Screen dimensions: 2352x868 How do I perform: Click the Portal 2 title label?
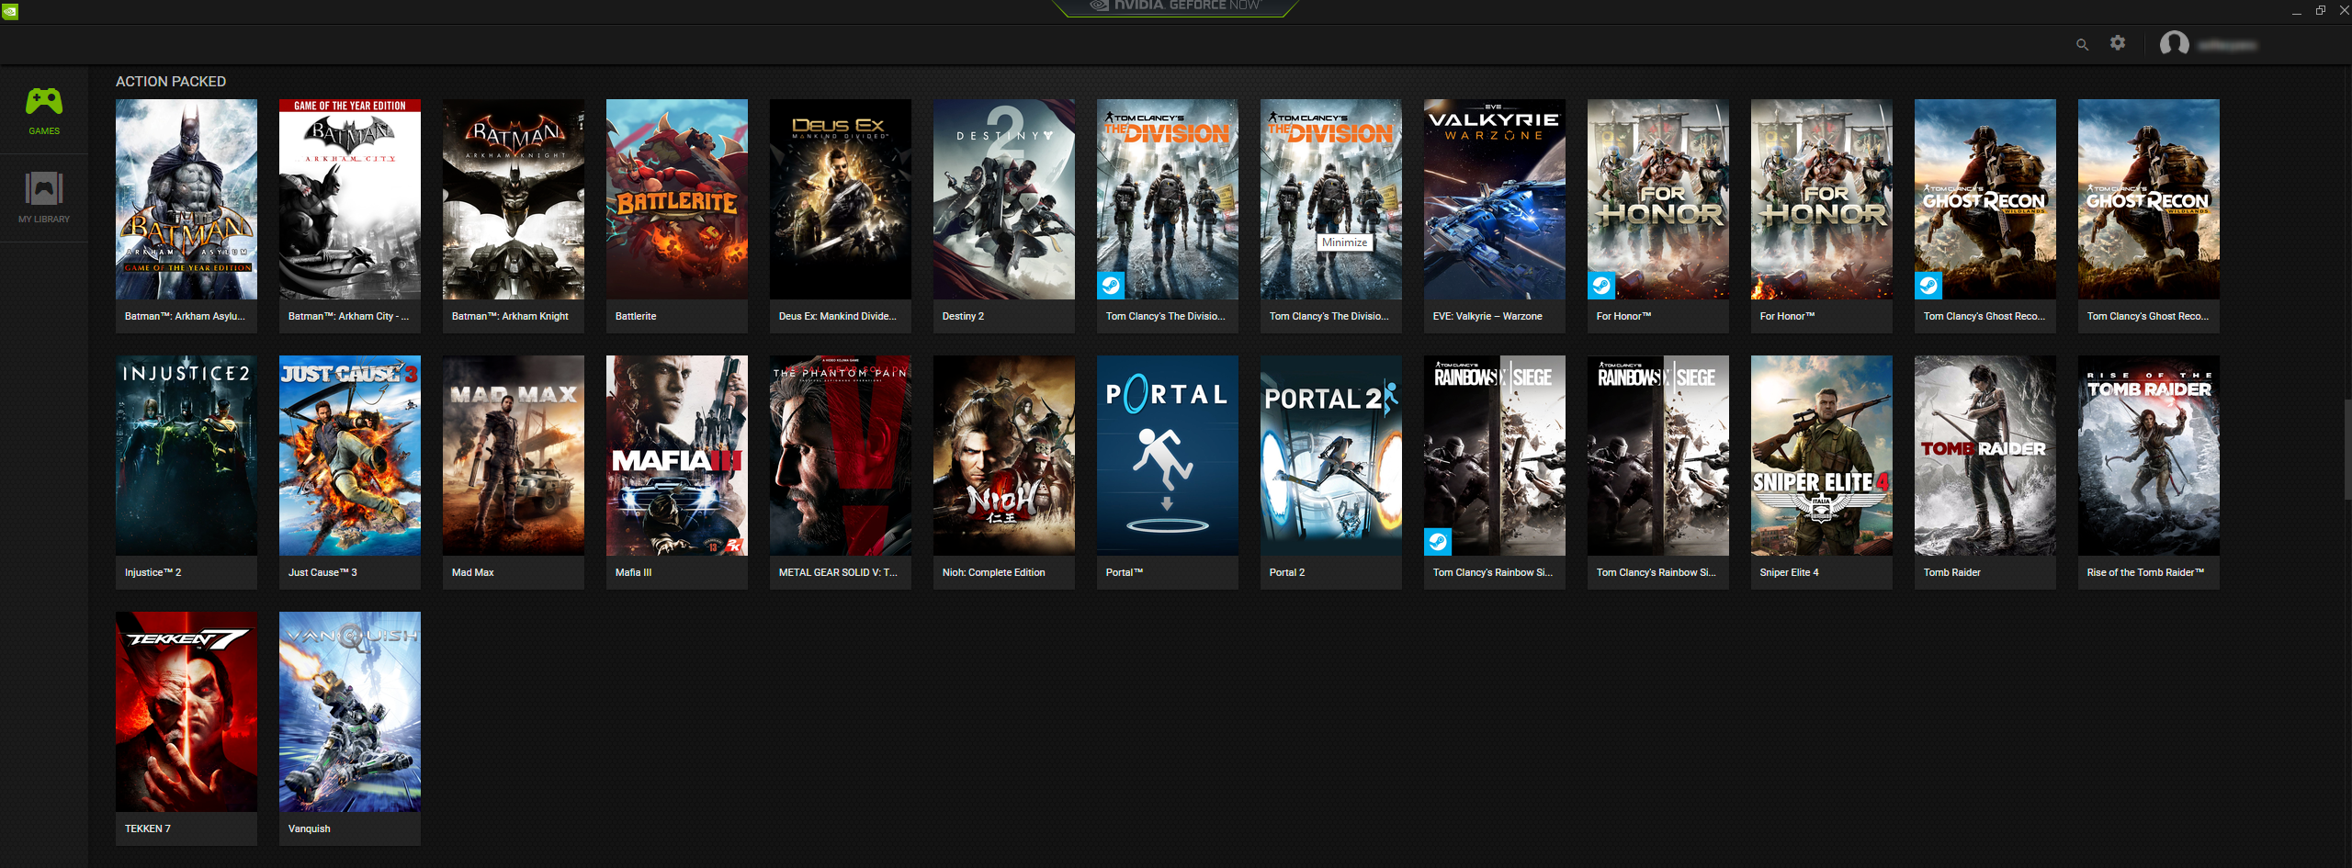tap(1286, 572)
